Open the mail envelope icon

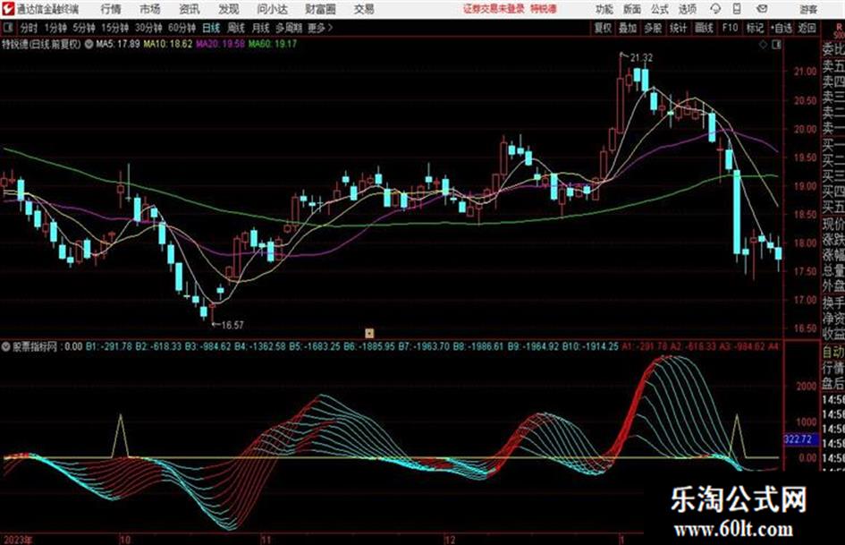tap(762, 9)
